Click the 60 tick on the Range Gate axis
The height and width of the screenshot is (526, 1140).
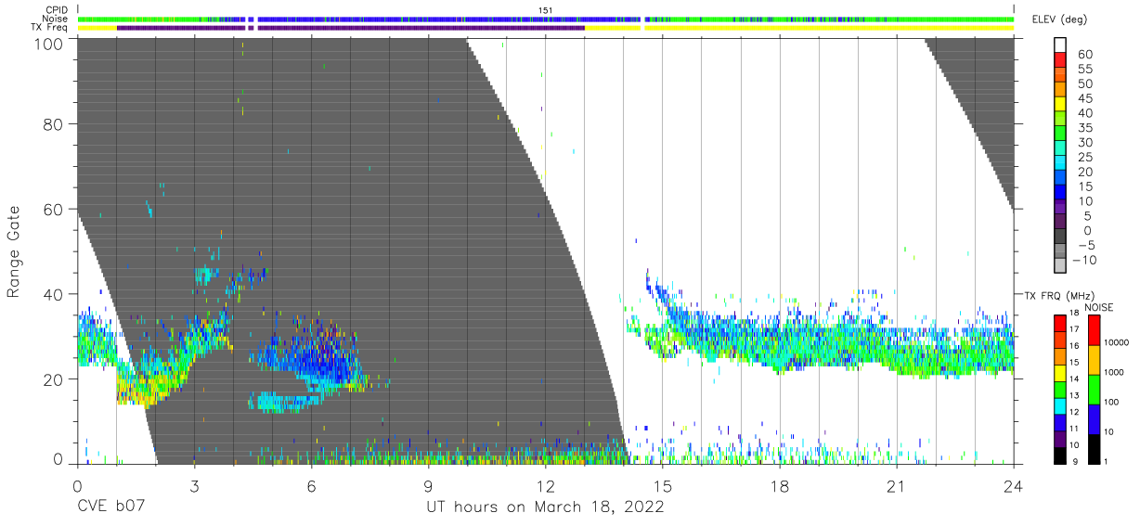(x=55, y=209)
